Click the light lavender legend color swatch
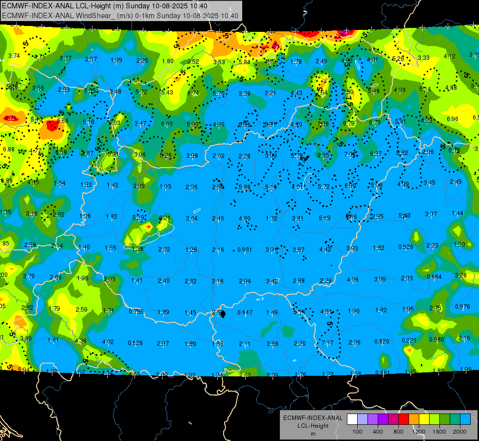The image size is (479, 441). point(362,419)
